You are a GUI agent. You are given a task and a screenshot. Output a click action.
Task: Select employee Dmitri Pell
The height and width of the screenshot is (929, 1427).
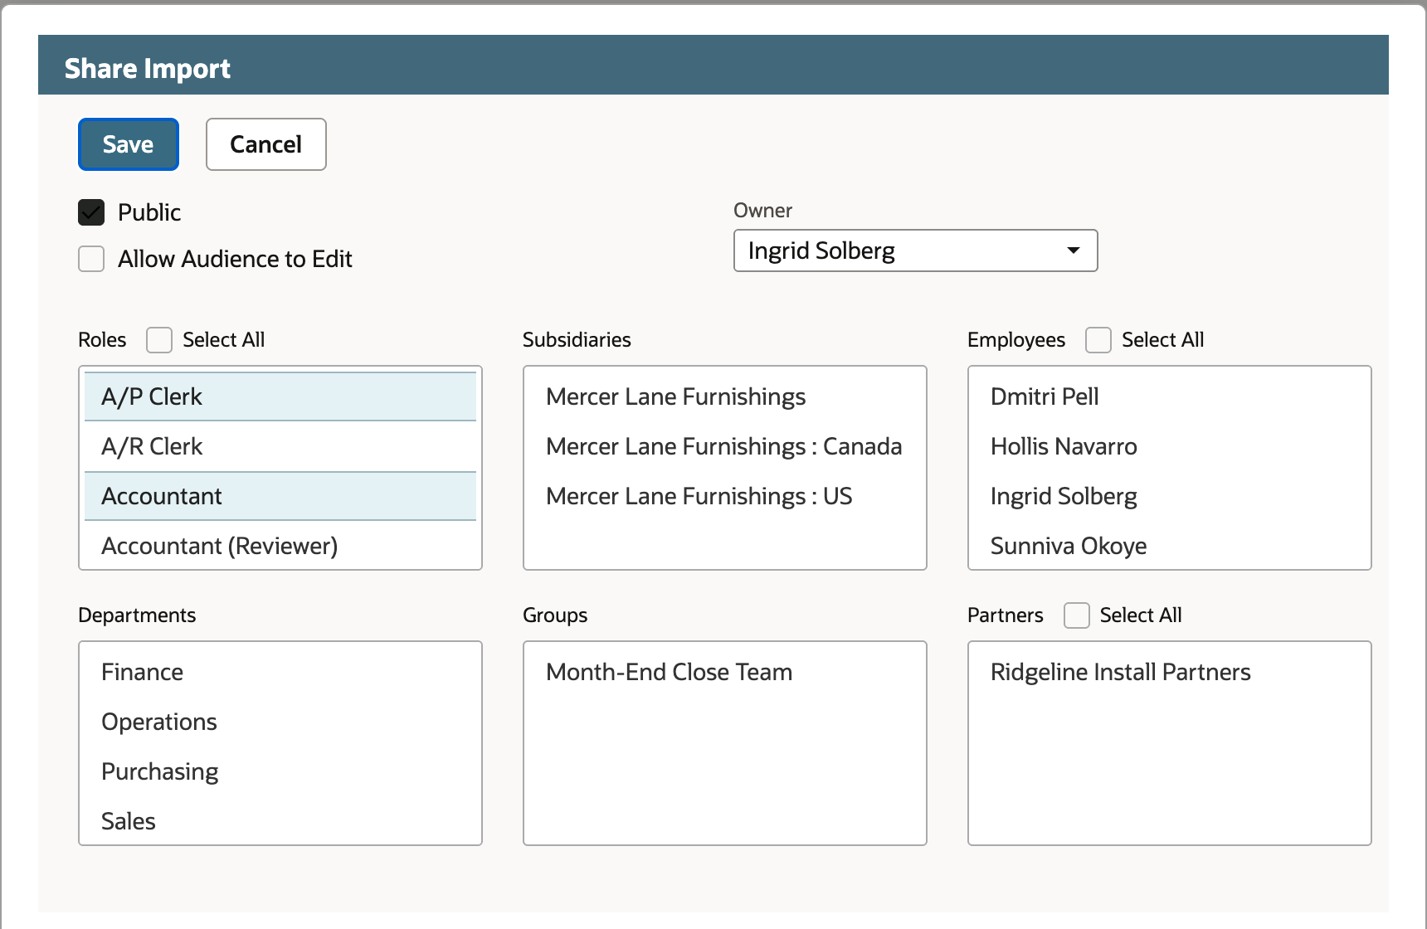(1170, 396)
